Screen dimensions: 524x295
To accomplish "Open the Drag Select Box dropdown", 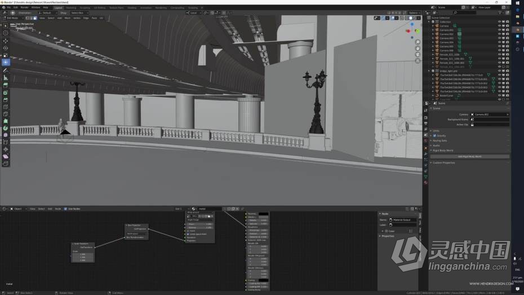I will click(x=79, y=13).
